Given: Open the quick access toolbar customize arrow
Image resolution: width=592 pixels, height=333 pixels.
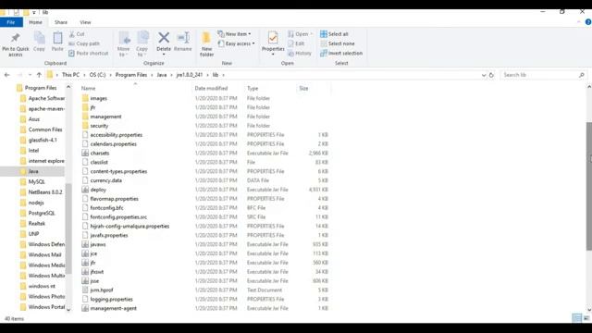Looking at the screenshot, I should tap(33, 12).
